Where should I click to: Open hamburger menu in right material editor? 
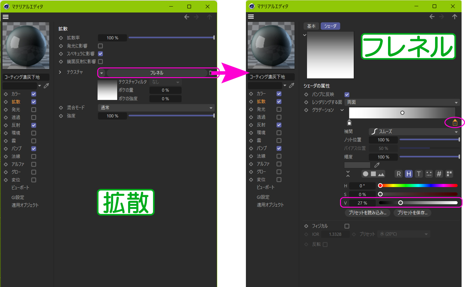click(251, 17)
